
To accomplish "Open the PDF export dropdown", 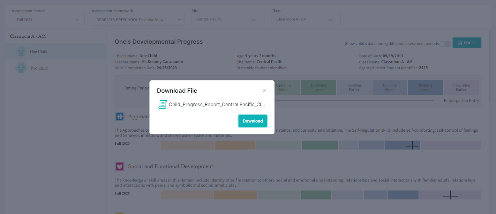I will tap(467, 43).
